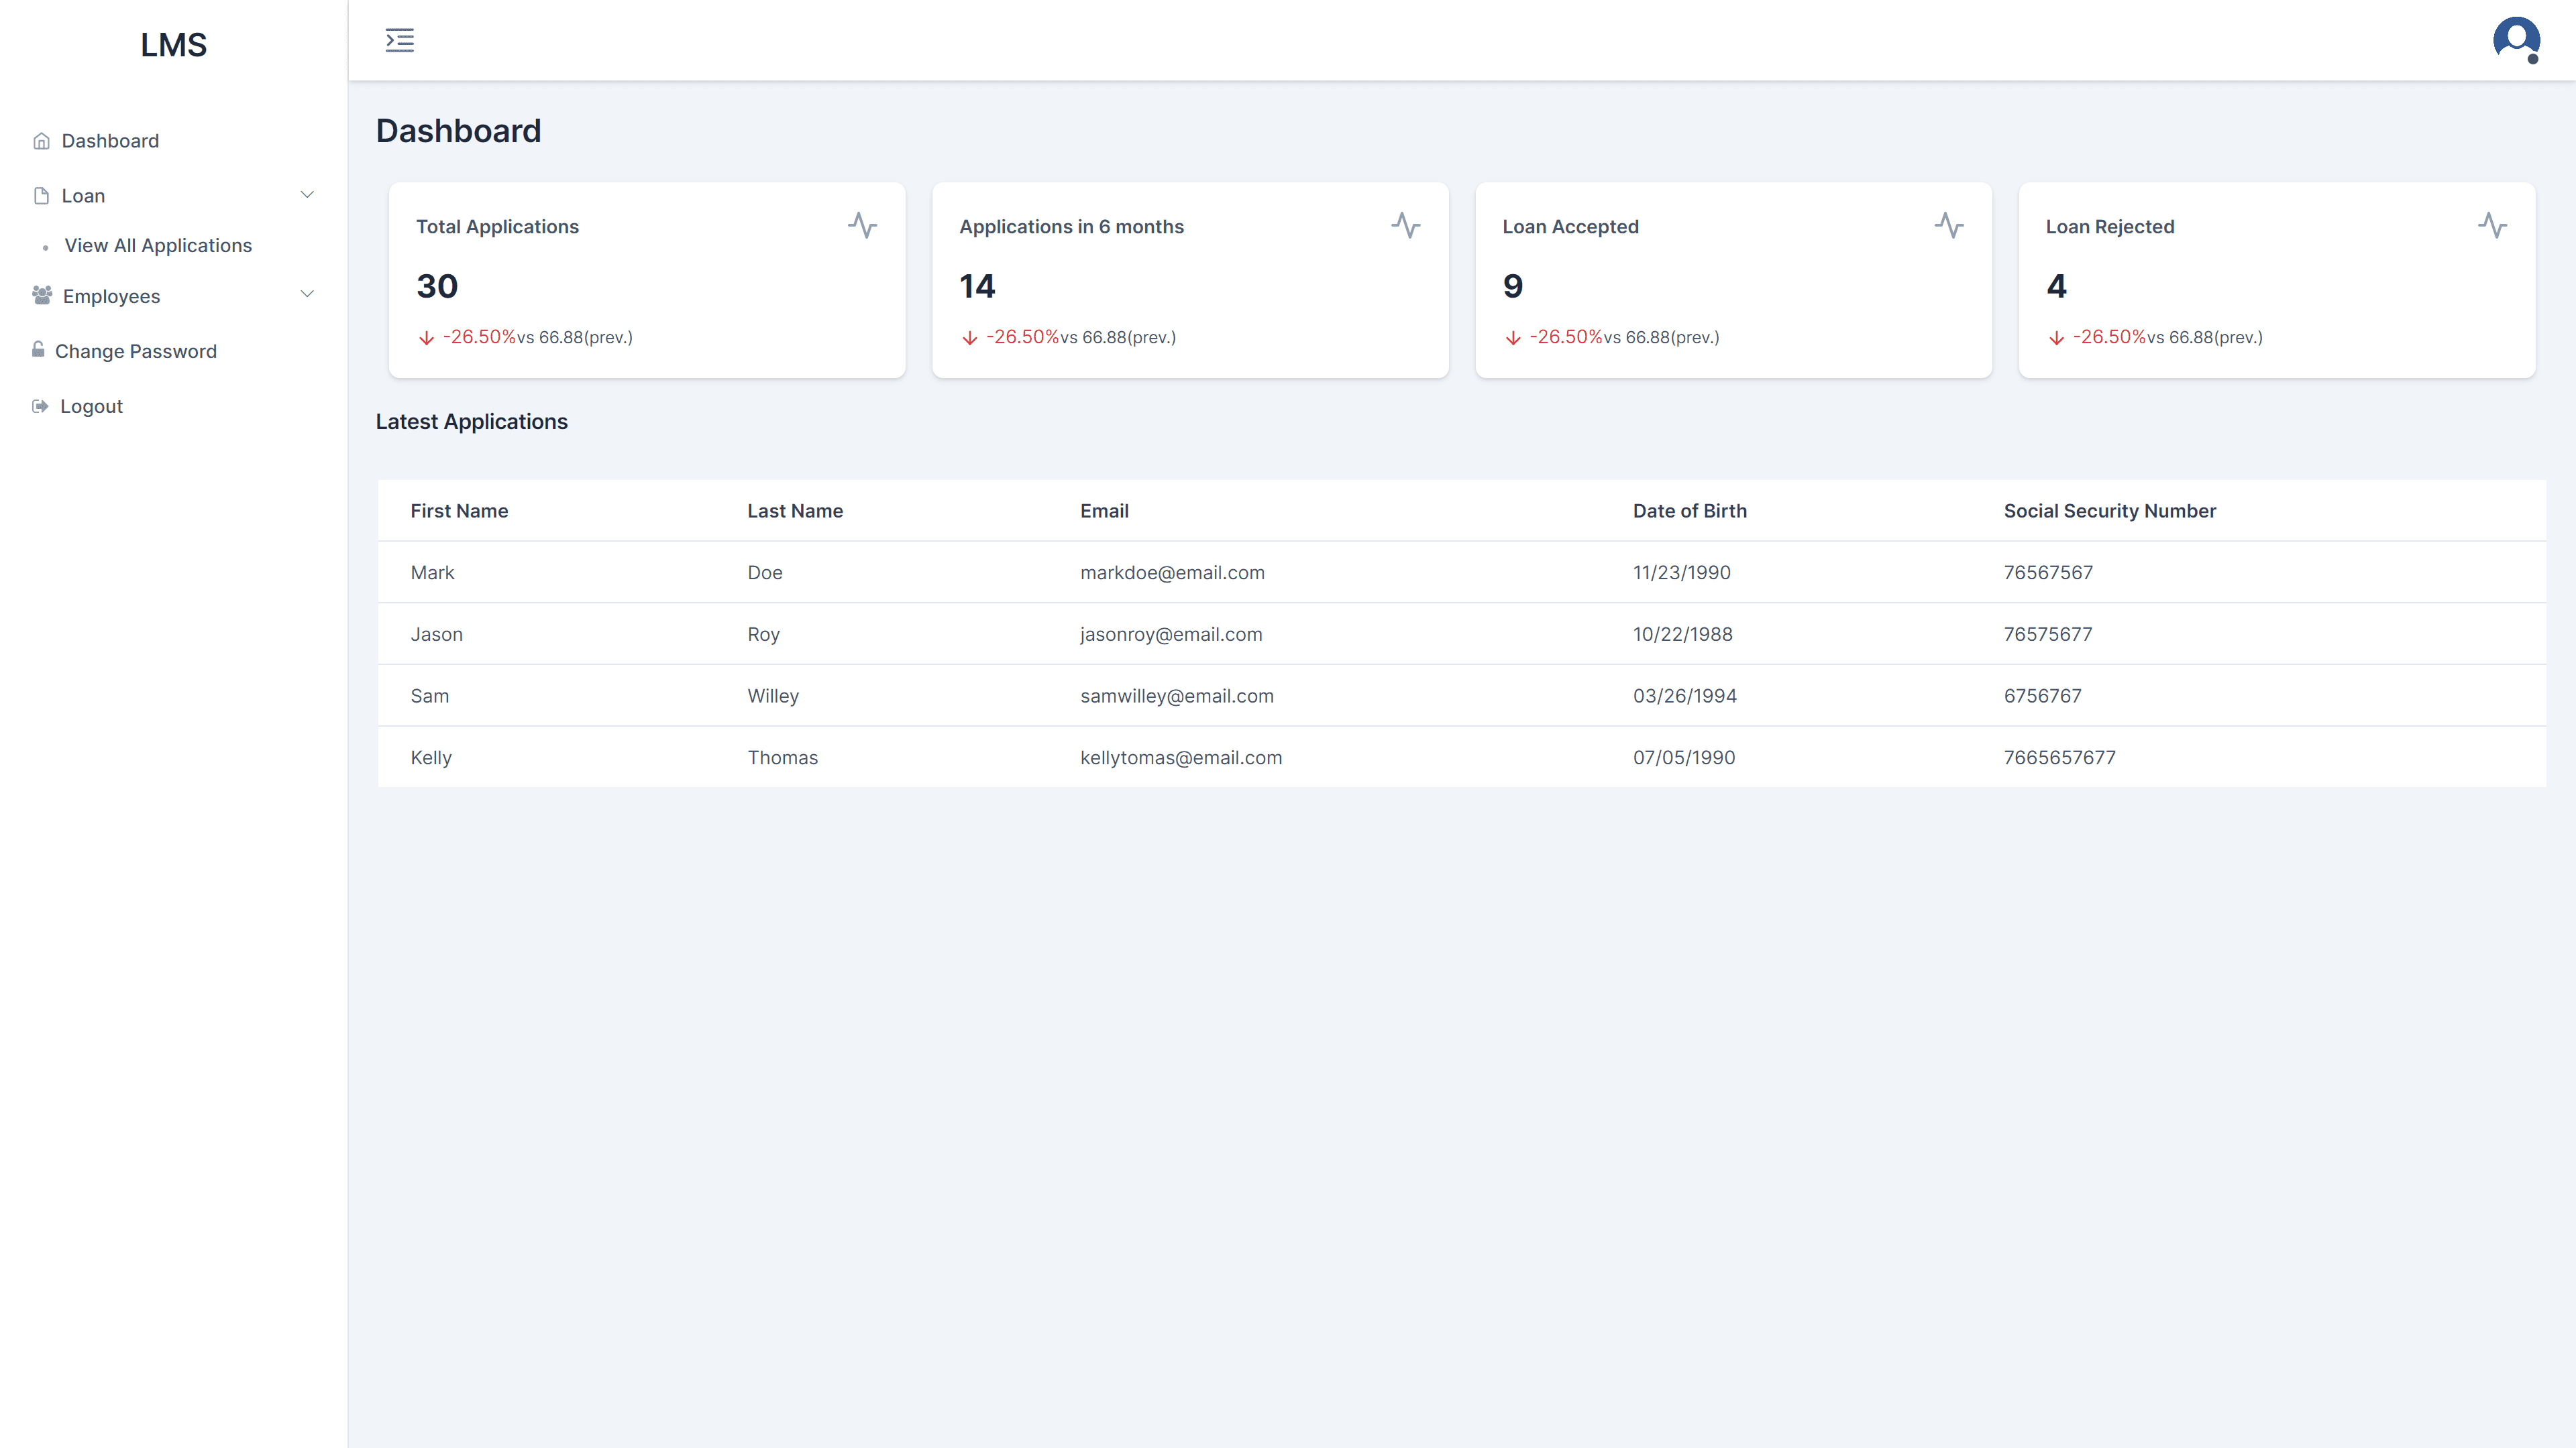The height and width of the screenshot is (1448, 2576).
Task: Click Loan Rejected activity icon
Action: coord(2492,225)
